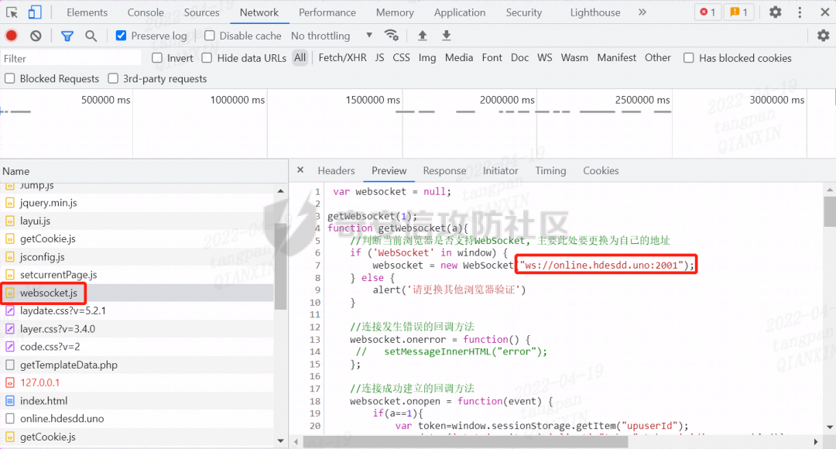
Task: Open DevTools three-dot menu
Action: point(800,12)
